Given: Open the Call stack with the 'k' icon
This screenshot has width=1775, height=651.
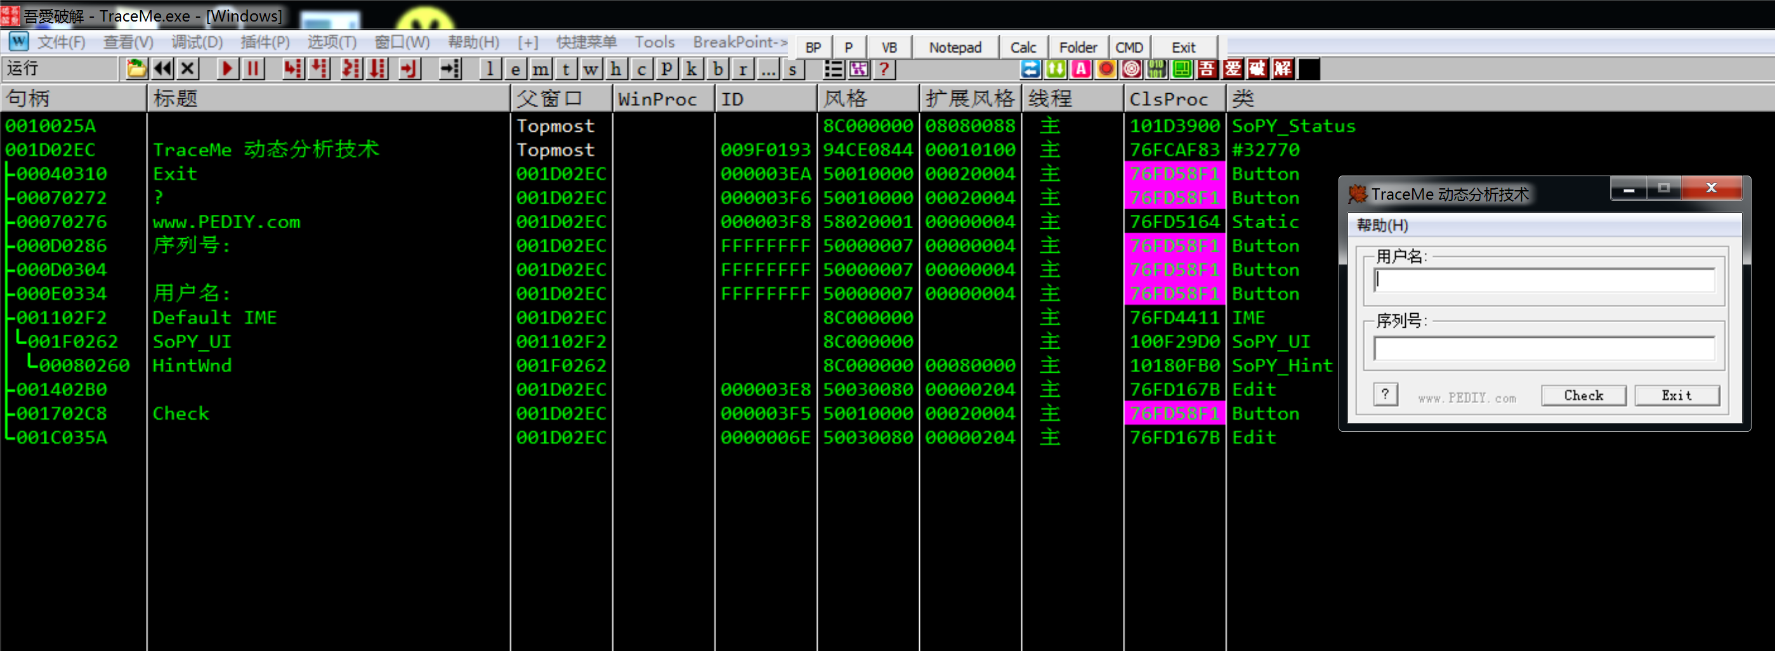Looking at the screenshot, I should (x=692, y=69).
